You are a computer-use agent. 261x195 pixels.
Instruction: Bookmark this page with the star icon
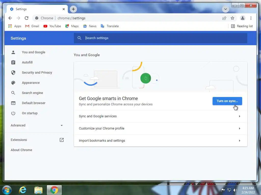tap(232, 18)
